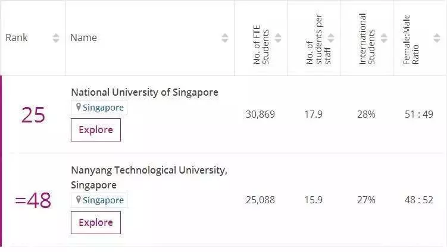Click the Name column sort arrows
This screenshot has height=252, width=447.
point(225,38)
